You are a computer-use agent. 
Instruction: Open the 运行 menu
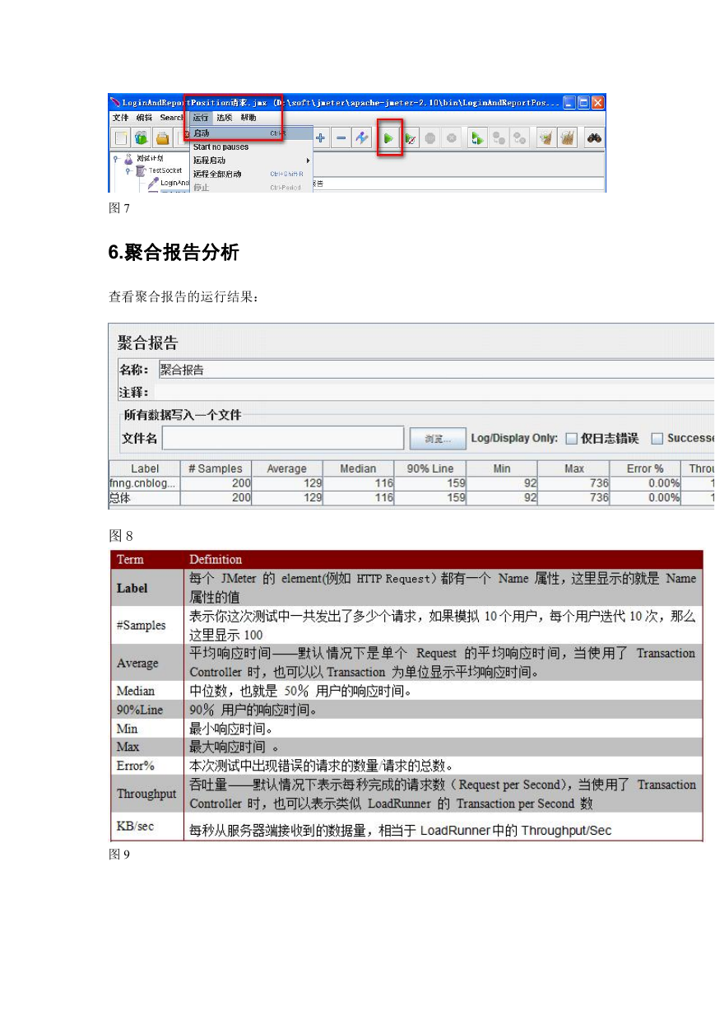(x=201, y=118)
